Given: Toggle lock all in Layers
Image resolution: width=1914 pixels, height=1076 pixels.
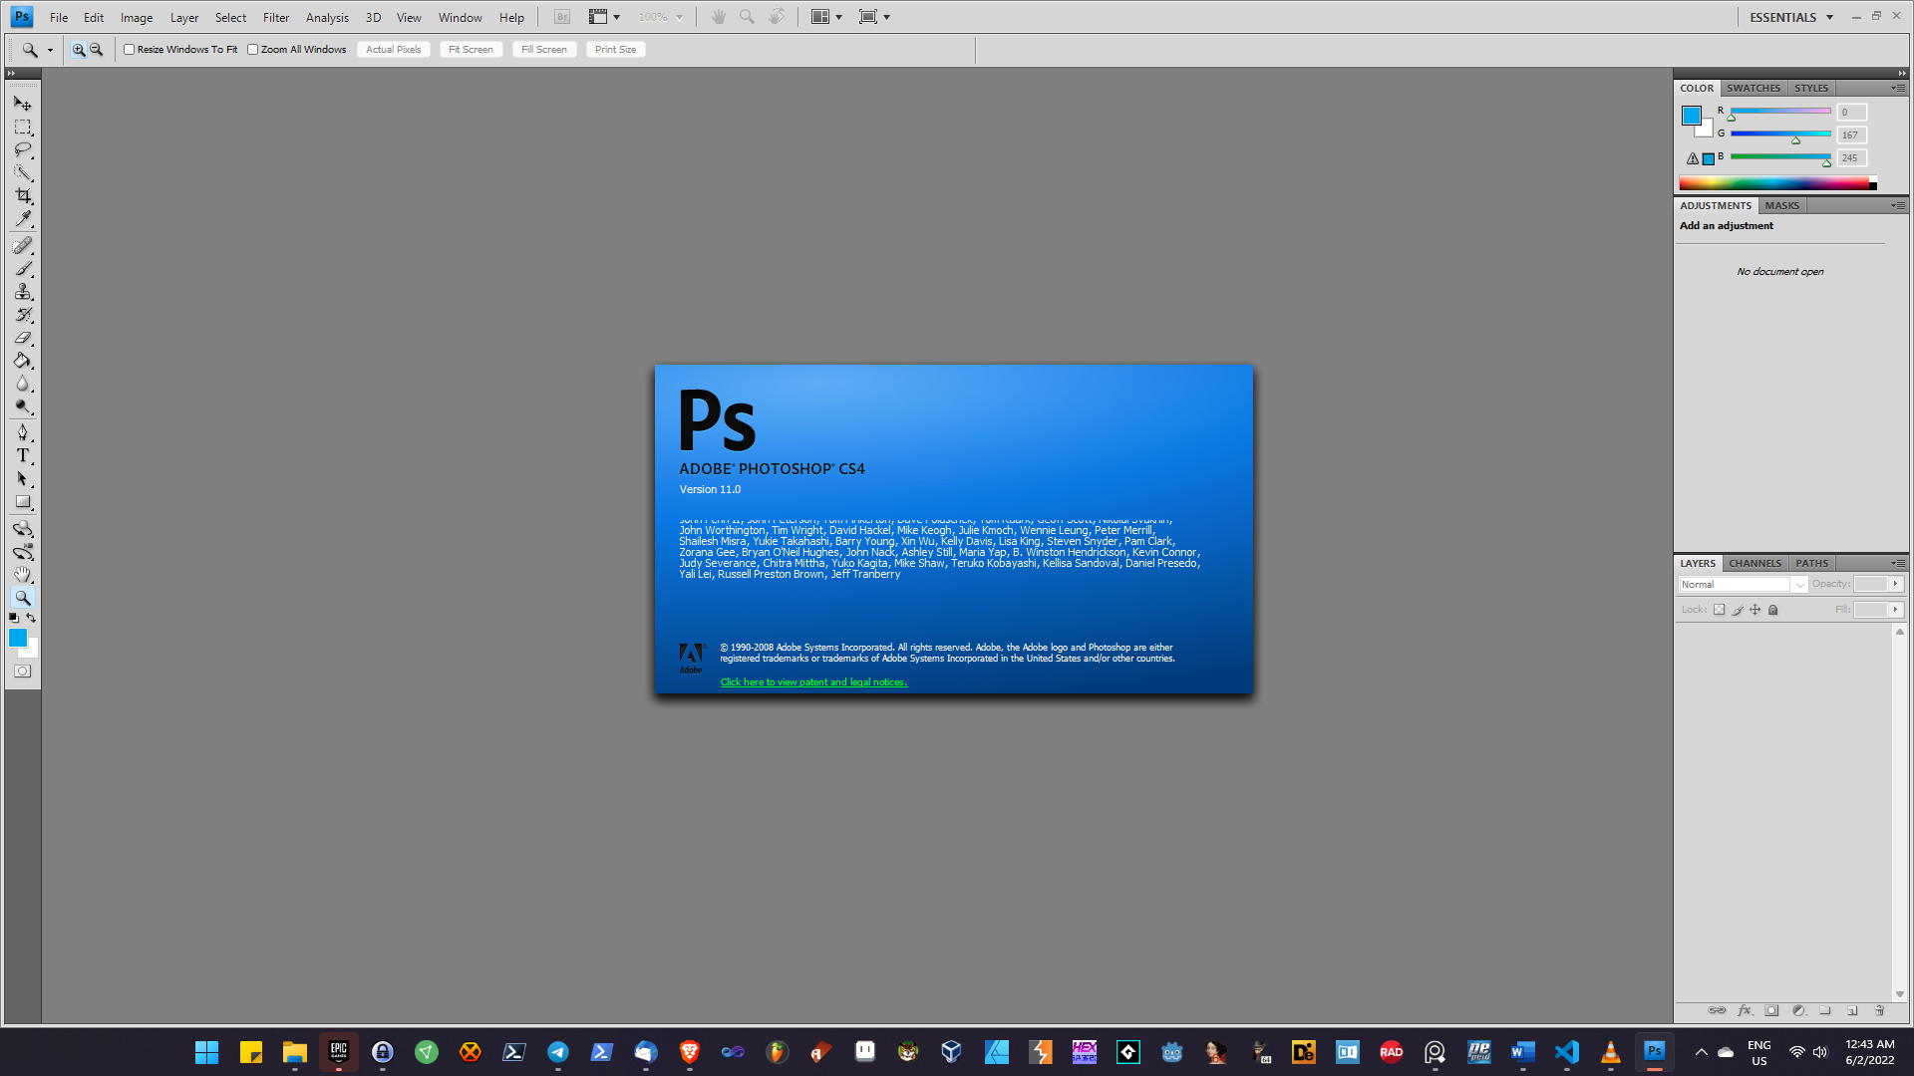Looking at the screenshot, I should coord(1773,610).
